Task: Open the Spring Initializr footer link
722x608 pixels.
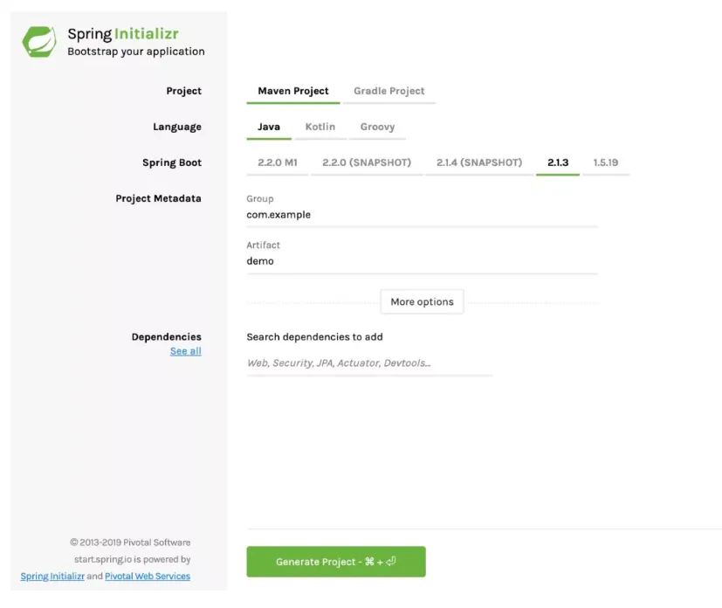Action: click(x=53, y=577)
